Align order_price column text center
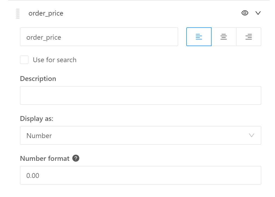 coord(224,37)
